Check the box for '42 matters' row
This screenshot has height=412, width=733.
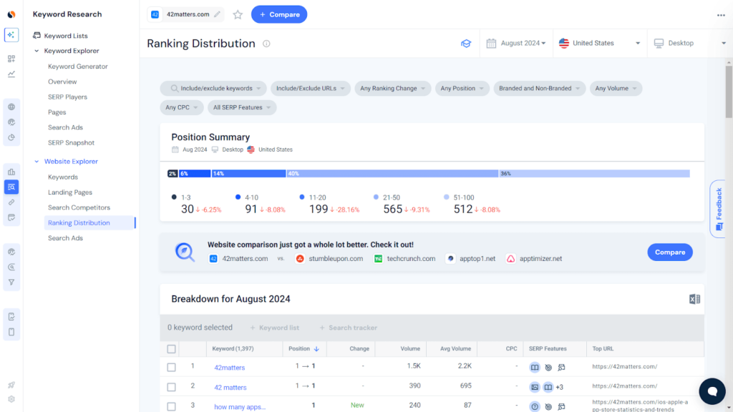171,387
